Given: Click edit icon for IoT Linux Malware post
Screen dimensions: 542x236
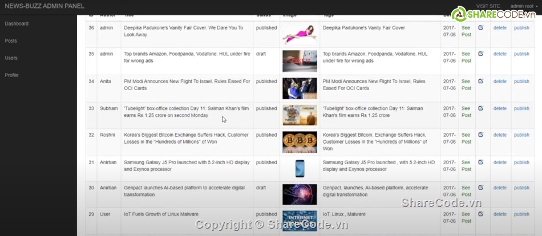Looking at the screenshot, I should [480, 214].
